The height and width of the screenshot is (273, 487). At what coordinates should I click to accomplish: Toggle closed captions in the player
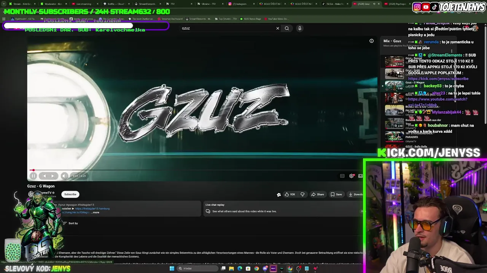pos(342,176)
